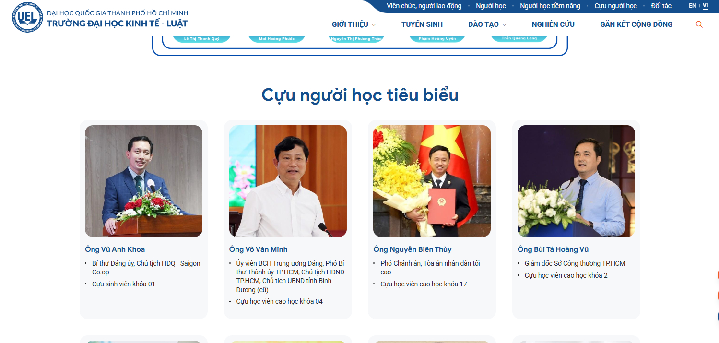Click the text Cựu sinh viên khóa 01

click(x=124, y=284)
